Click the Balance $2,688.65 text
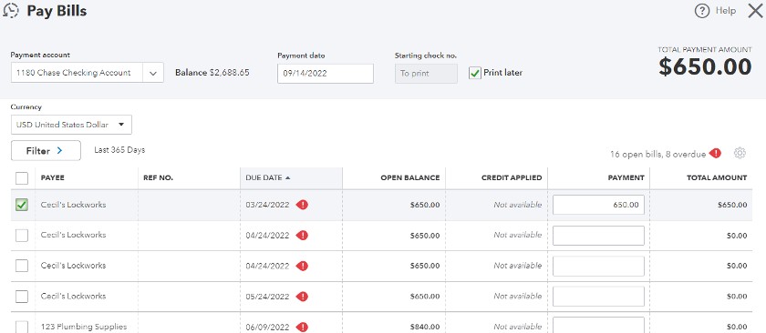 pos(212,73)
